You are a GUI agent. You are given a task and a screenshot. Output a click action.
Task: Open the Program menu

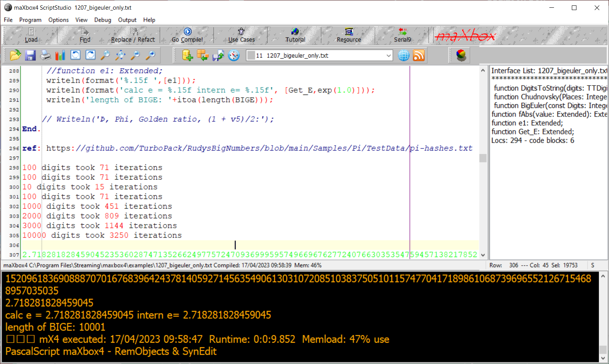[x=30, y=20]
